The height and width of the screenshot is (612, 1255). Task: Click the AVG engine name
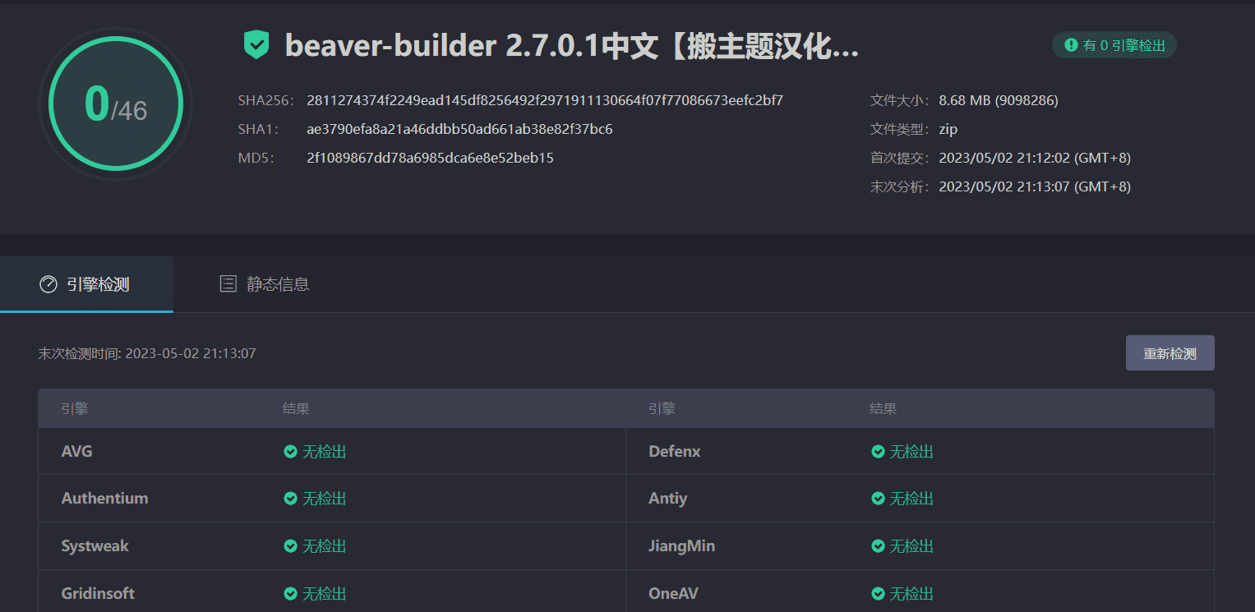click(76, 451)
